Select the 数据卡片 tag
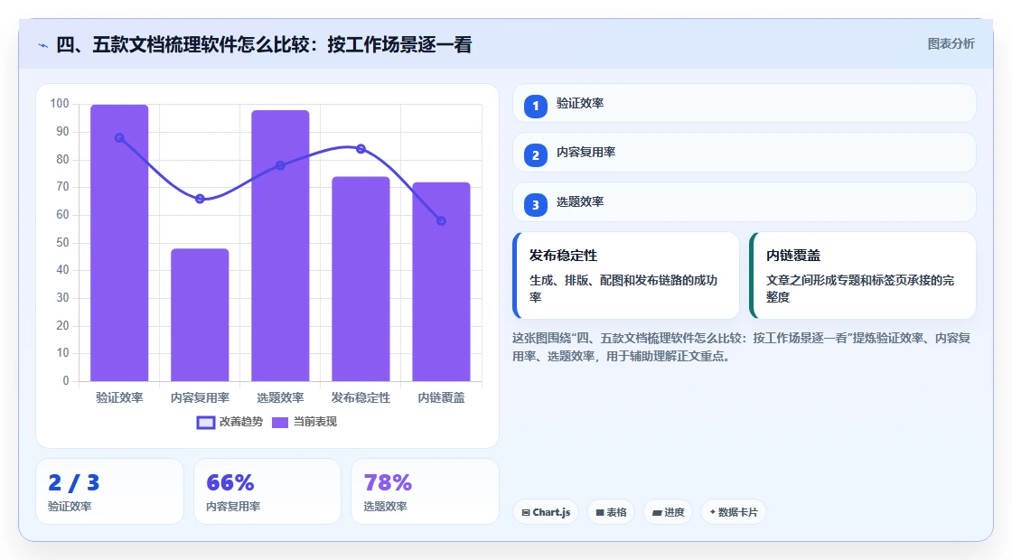1012x560 pixels. tap(733, 512)
